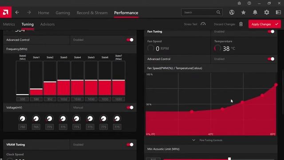Click the 765 voltage value box
Image resolution: width=284 pixels, height=160 pixels.
tap(36, 127)
